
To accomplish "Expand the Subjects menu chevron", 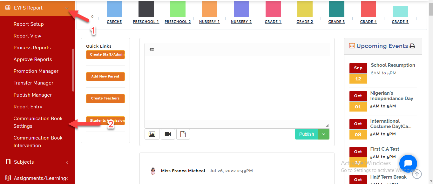I will click(67, 162).
